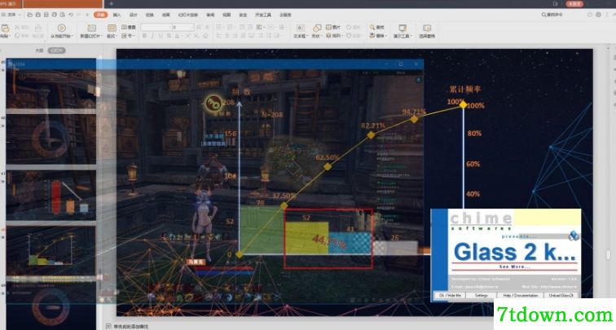The image size is (616, 330).
Task: Click the 82.21% data label on chart
Action: pyautogui.click(x=373, y=125)
